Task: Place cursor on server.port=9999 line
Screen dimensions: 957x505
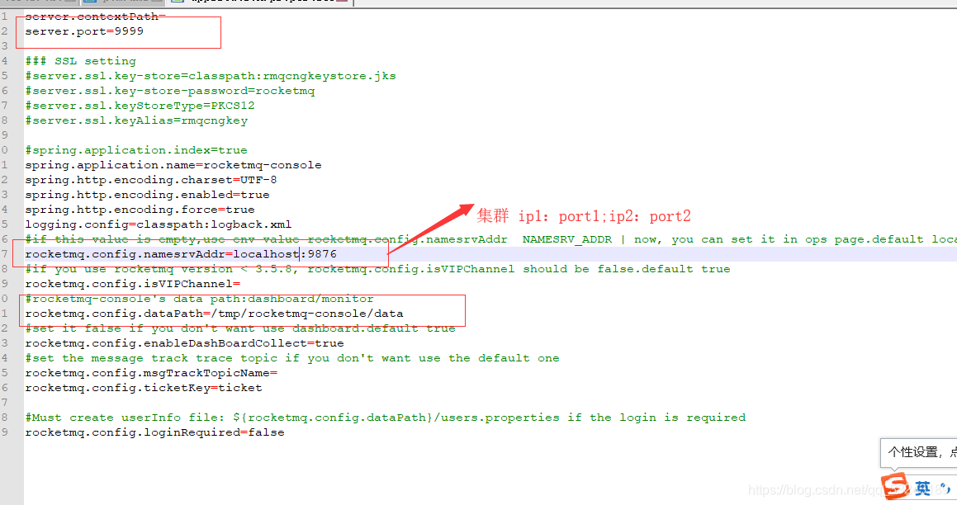Action: click(x=84, y=31)
